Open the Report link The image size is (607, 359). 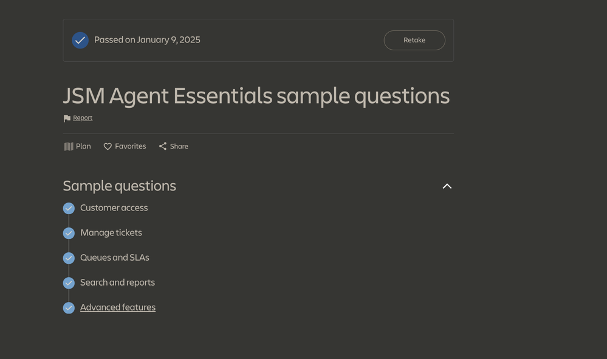point(83,118)
